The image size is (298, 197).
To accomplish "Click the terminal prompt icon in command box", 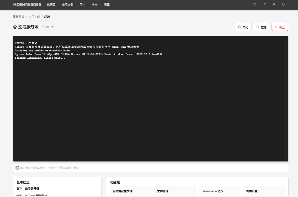I will 17,168.
